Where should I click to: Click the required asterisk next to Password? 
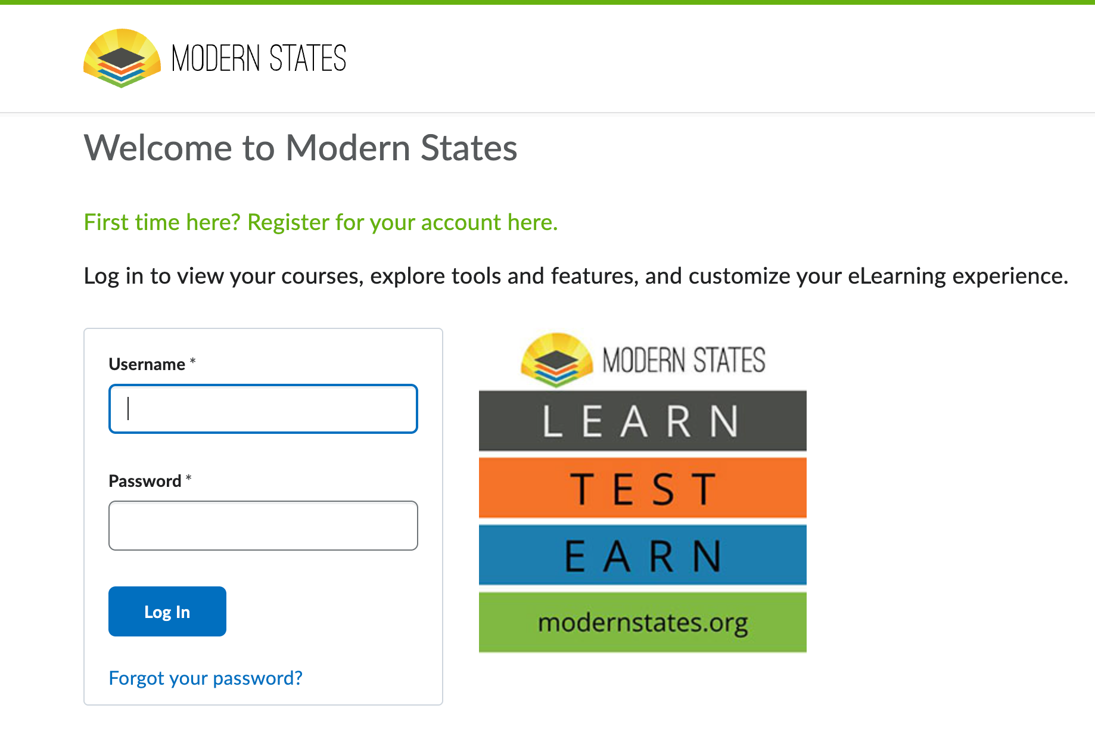click(188, 477)
